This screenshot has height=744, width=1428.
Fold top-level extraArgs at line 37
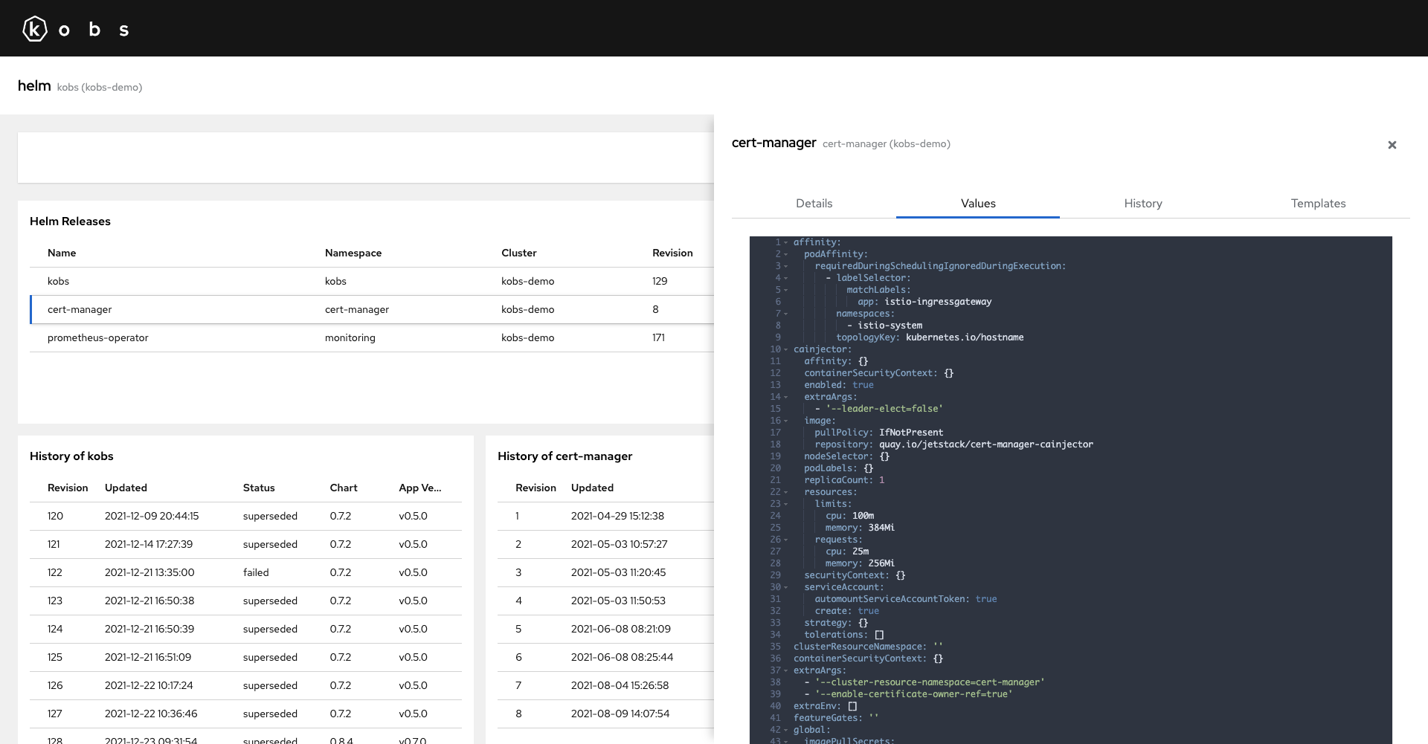(x=786, y=670)
